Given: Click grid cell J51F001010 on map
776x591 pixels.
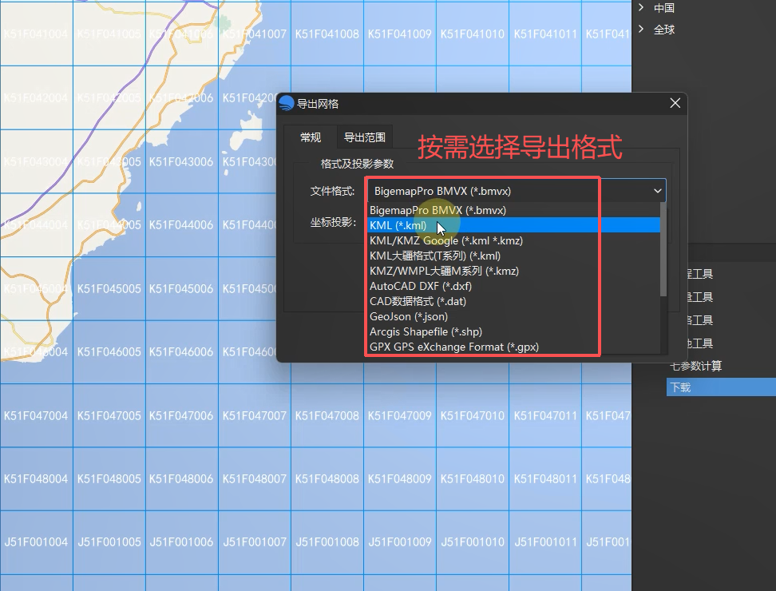Looking at the screenshot, I should point(473,542).
